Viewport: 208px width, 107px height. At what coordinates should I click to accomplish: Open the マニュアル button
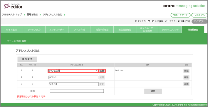click(199, 15)
